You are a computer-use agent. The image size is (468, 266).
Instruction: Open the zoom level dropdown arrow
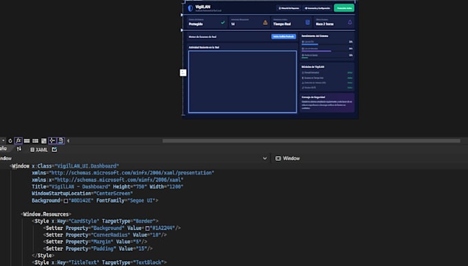click(x=3, y=140)
